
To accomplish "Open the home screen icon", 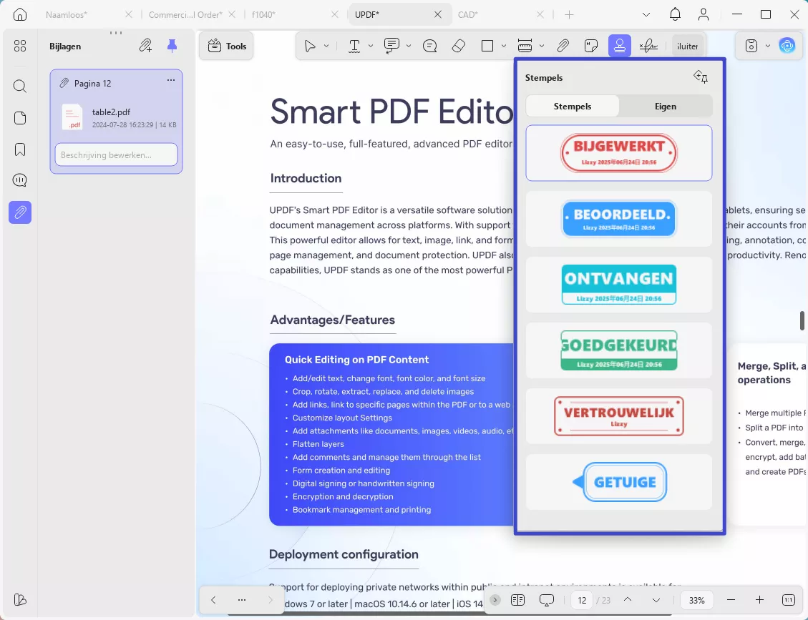I will pos(19,14).
